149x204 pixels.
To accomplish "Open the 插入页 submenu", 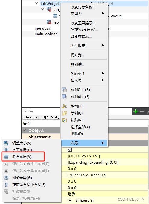I will coord(84,80).
